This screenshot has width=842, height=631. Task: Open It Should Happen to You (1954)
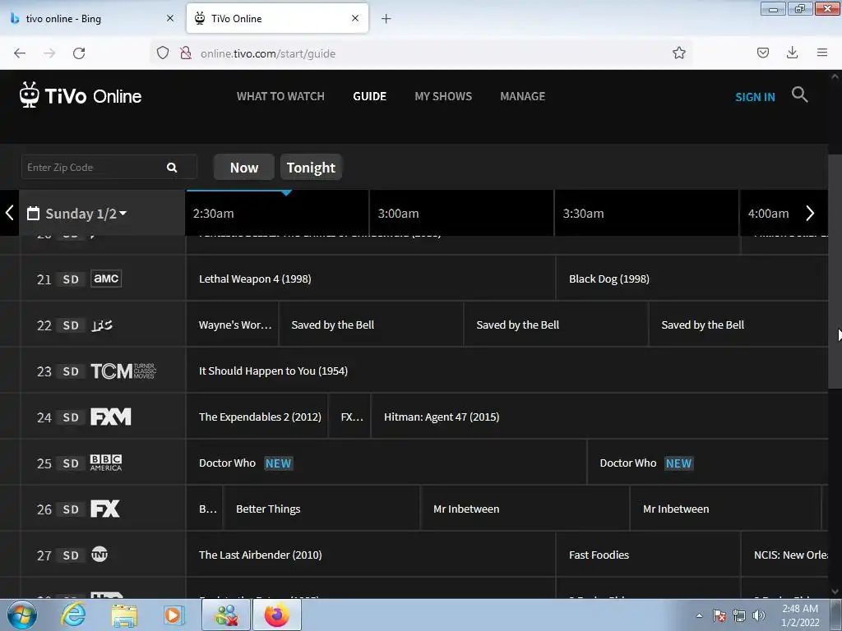point(507,371)
